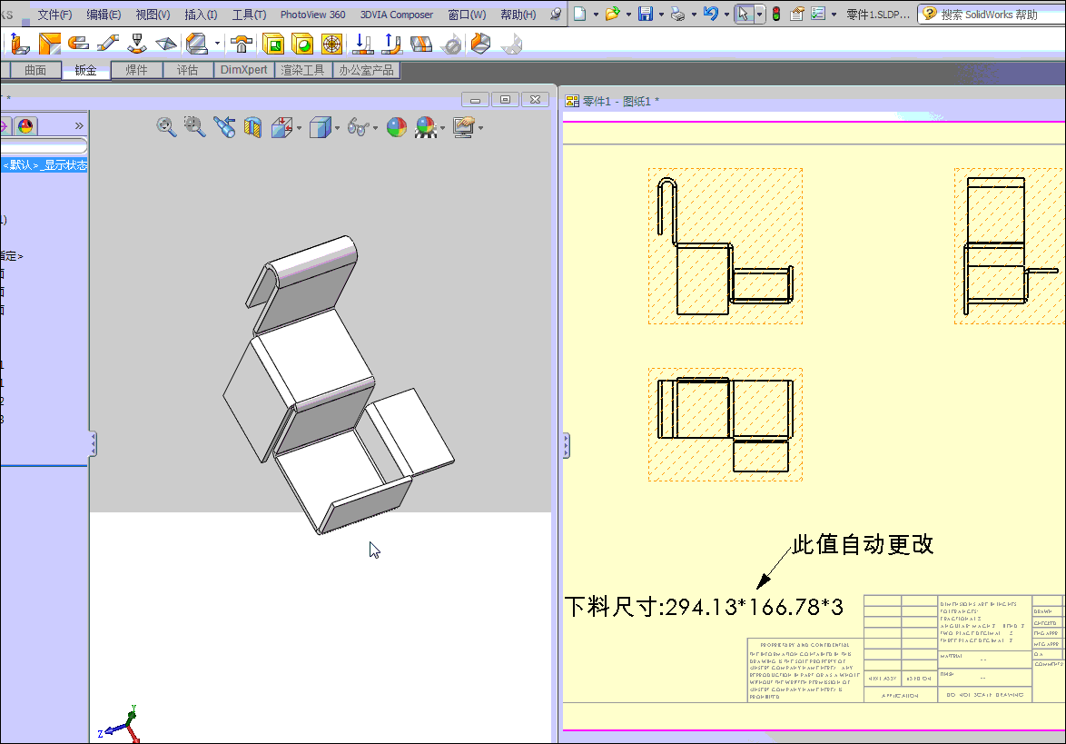Select the Jog tool

pyautogui.click(x=107, y=45)
